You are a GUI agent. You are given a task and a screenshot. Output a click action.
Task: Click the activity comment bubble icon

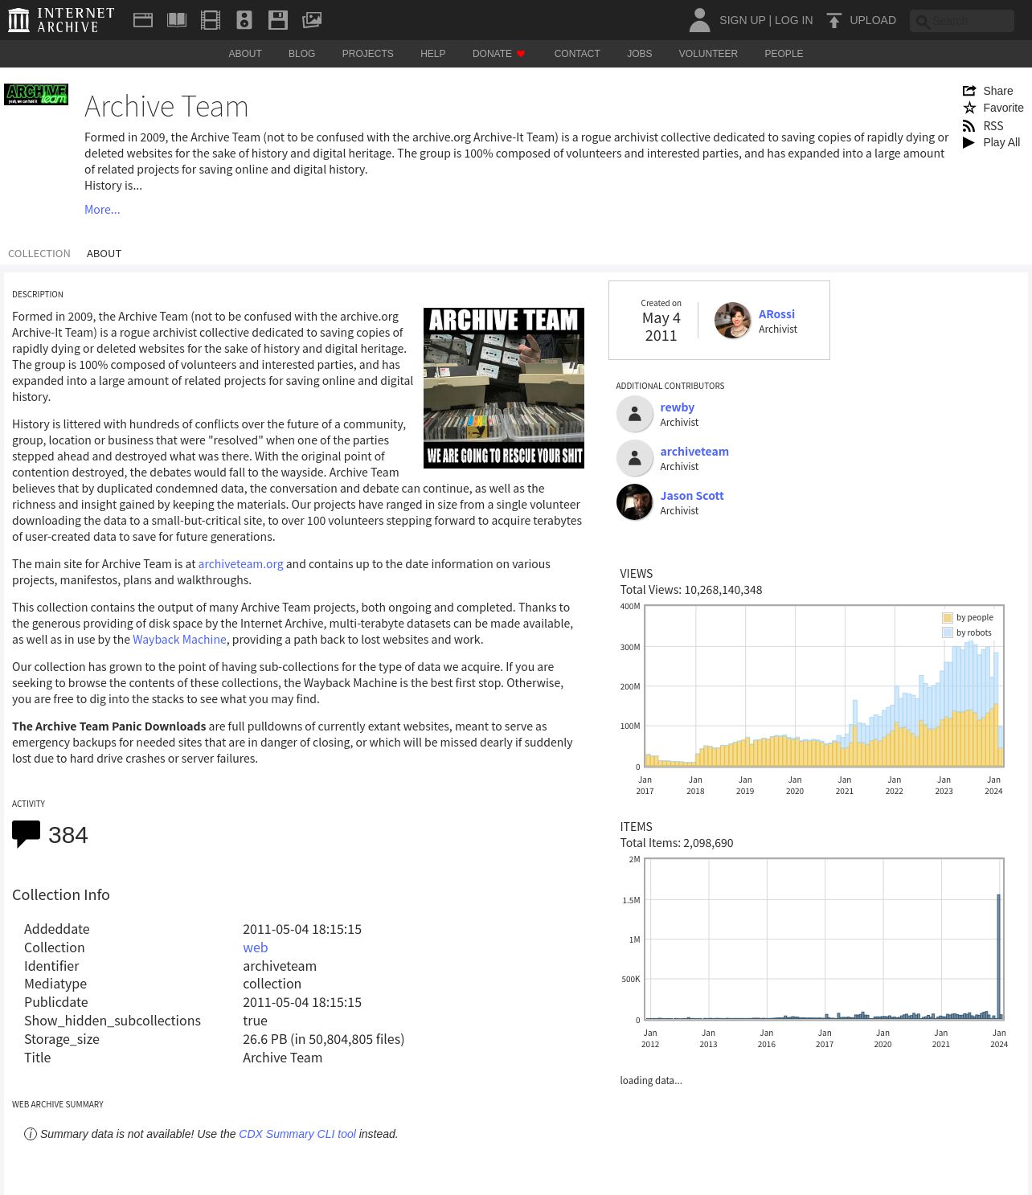point(26,834)
